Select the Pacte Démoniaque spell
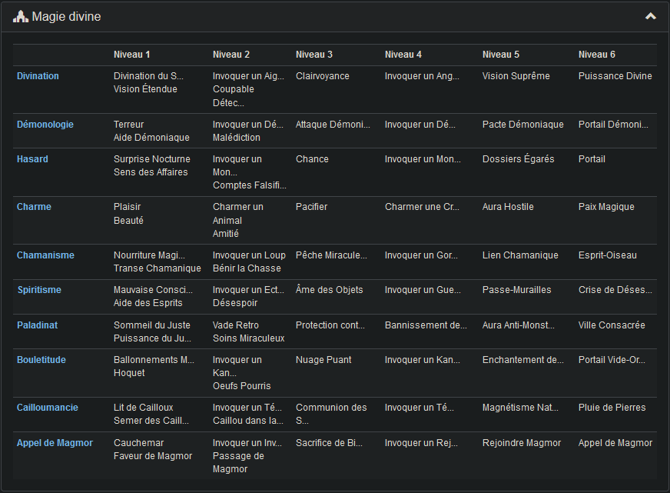This screenshot has height=493, width=670. click(x=522, y=125)
